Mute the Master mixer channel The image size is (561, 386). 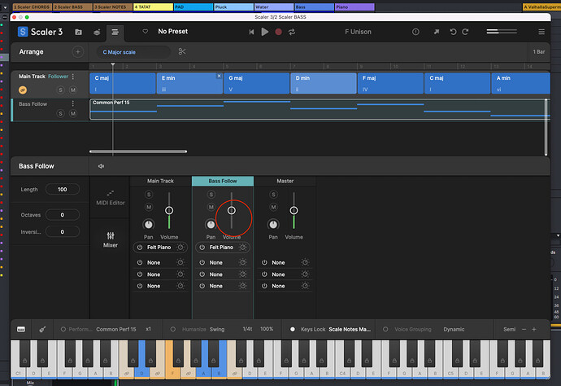point(273,207)
